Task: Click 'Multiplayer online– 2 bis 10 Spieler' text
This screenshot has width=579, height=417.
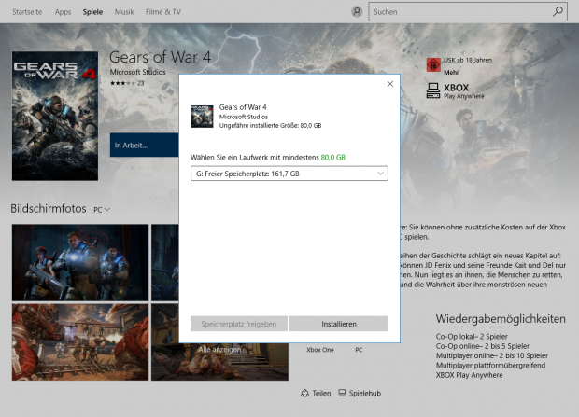Action: click(492, 355)
